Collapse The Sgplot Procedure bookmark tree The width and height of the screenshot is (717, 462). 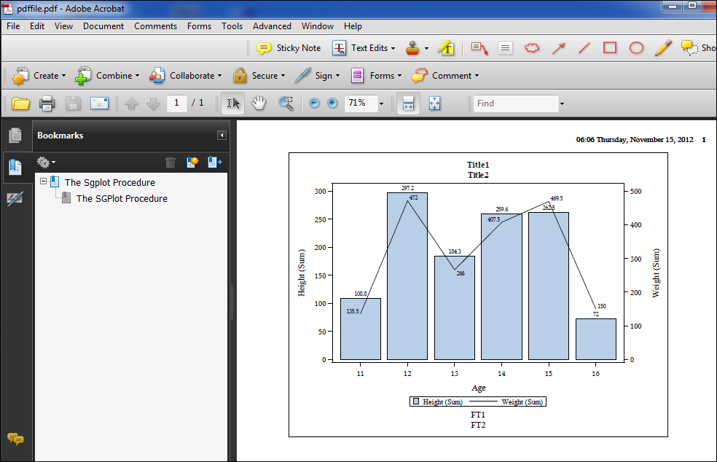point(44,181)
